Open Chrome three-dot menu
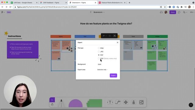195x110 pixels. (193, 7)
